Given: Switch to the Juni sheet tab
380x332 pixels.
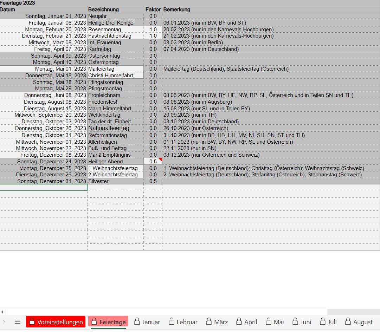Looking at the screenshot, I should [x=302, y=322].
